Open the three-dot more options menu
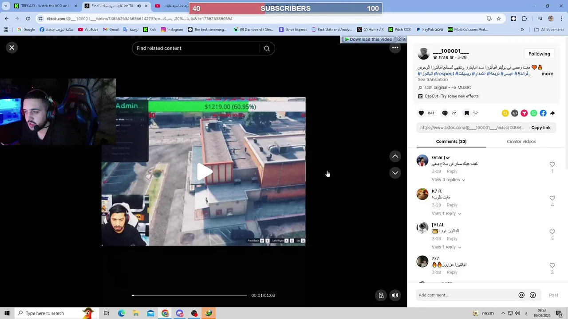Screen dimensions: 568x319 (395, 47)
